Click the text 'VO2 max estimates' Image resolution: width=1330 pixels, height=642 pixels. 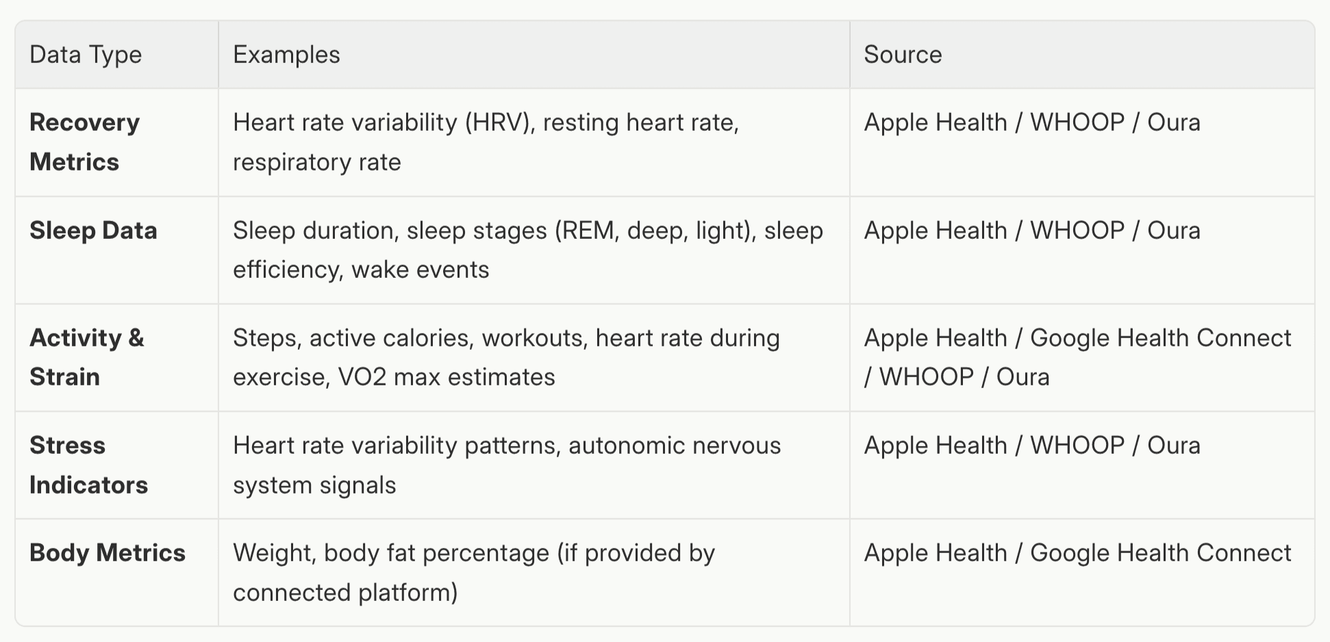point(447,377)
